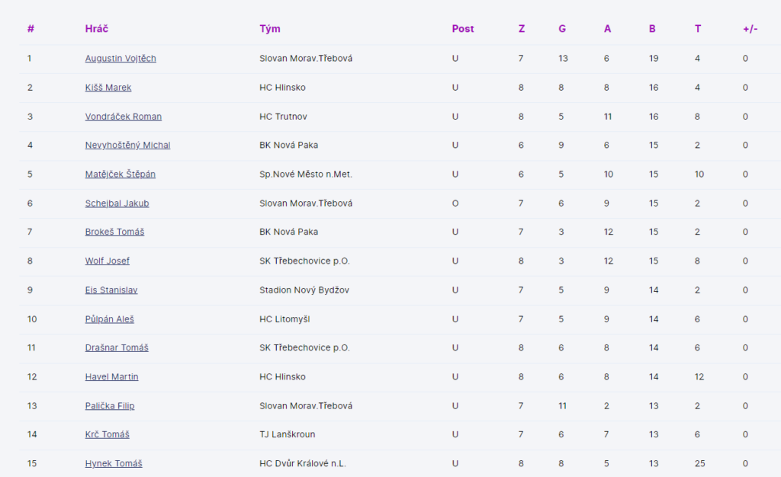Open Matějček Štěpán profile link
Image resolution: width=781 pixels, height=477 pixels.
click(x=121, y=174)
